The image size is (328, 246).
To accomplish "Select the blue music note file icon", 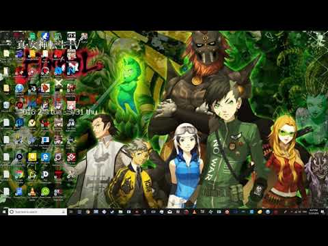I will click(19, 192).
